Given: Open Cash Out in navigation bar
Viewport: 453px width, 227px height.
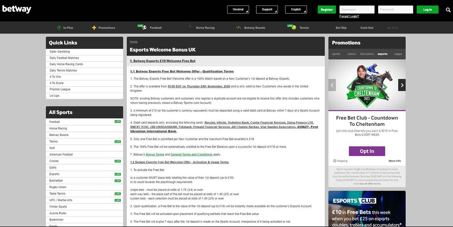Looking at the screenshot, I should (367, 28).
